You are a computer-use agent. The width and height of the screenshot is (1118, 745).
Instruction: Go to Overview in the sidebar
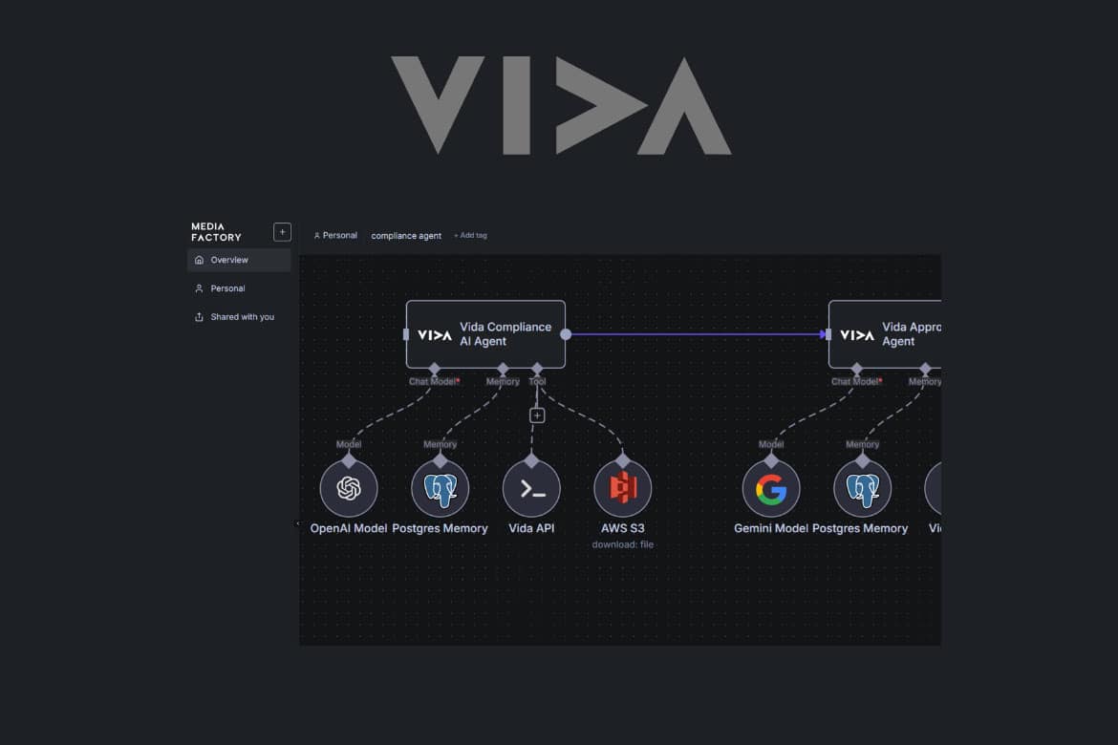click(x=239, y=260)
